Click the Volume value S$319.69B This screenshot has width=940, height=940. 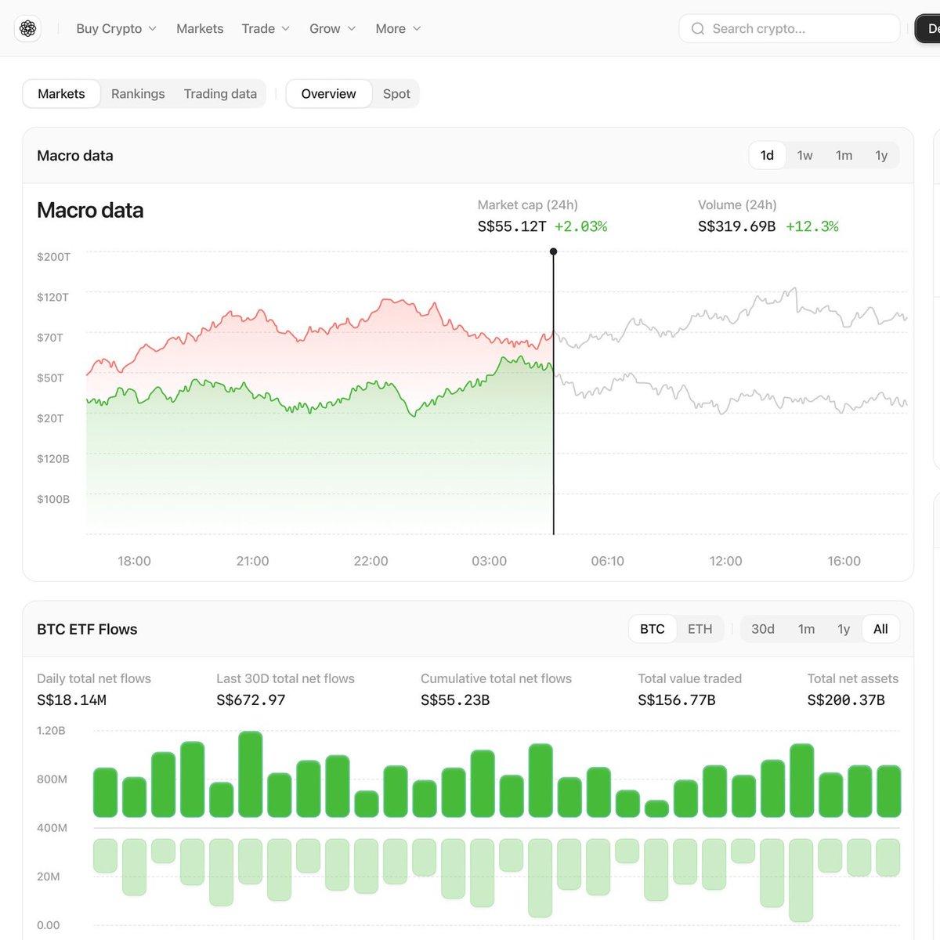(x=736, y=226)
